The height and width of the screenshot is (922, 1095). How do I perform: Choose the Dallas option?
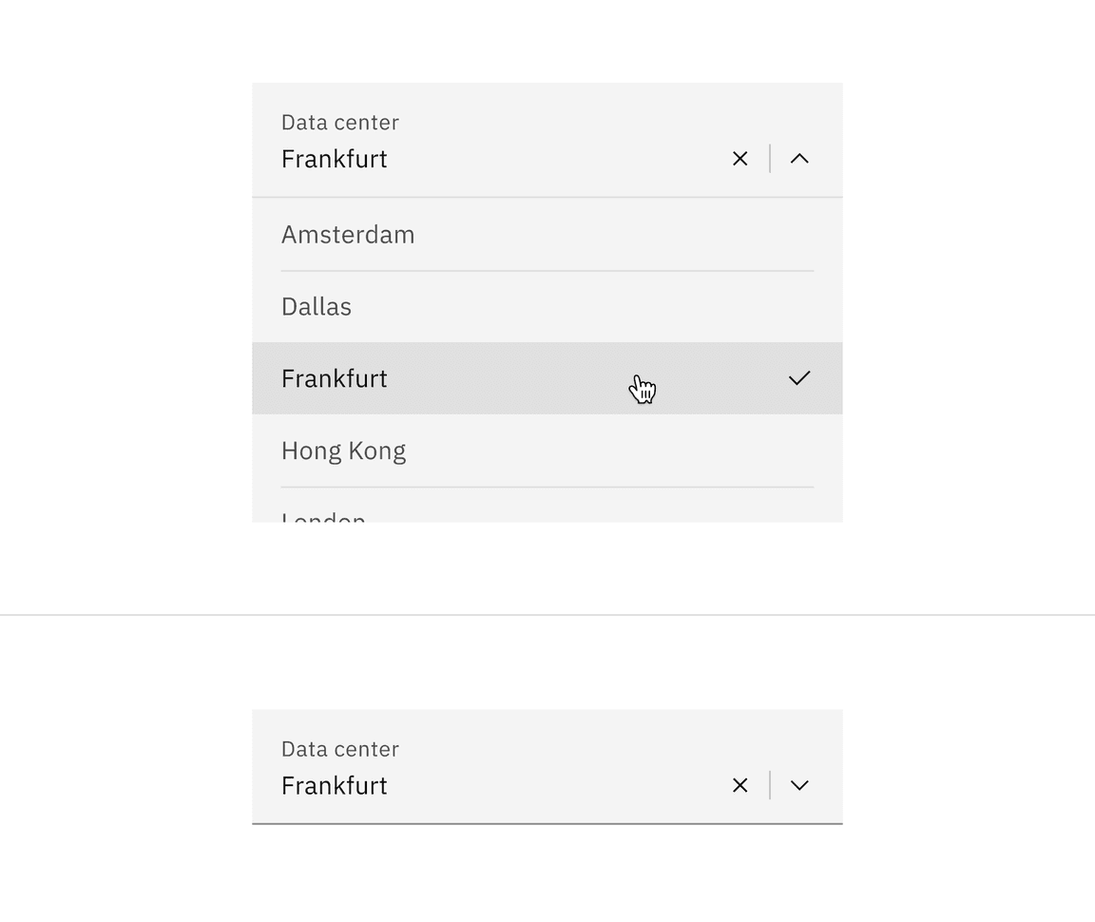547,307
